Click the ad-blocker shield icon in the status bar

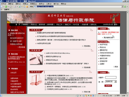click(x=78, y=95)
